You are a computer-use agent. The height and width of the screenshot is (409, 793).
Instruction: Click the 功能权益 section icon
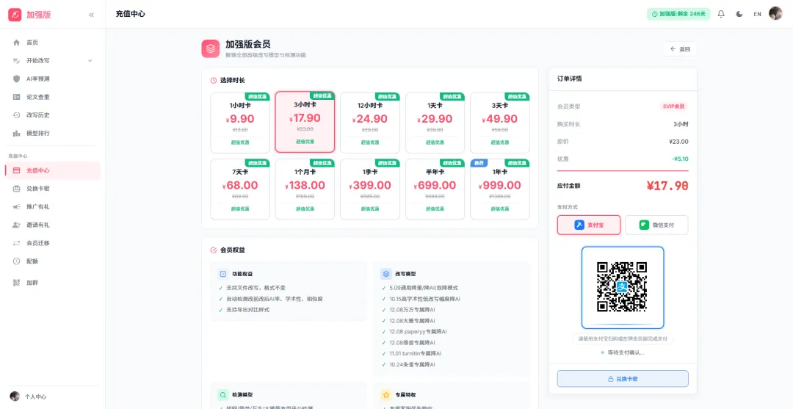coord(223,273)
